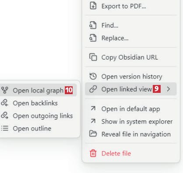Choose Show in system explorer
The height and width of the screenshot is (173, 183).
click(131, 121)
